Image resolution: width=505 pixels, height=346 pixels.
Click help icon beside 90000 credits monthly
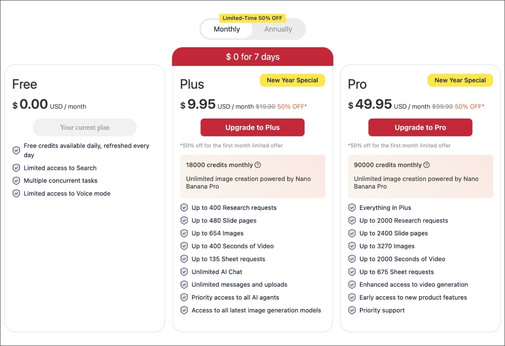[426, 165]
